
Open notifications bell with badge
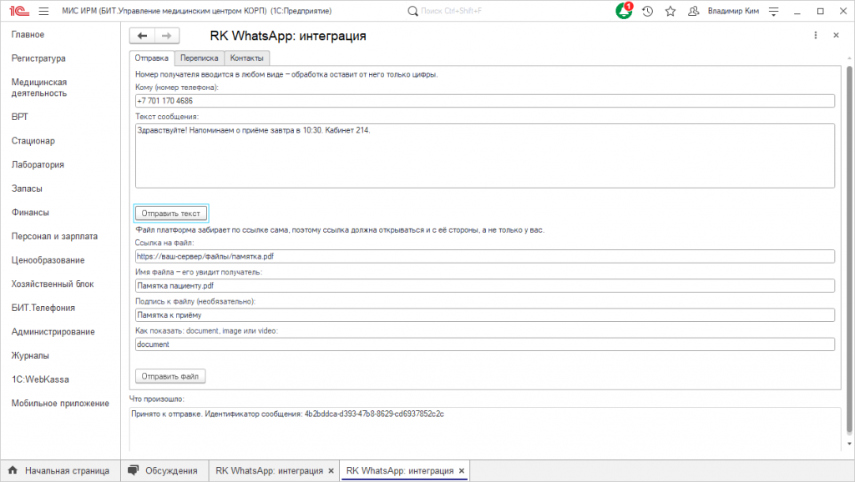pyautogui.click(x=624, y=10)
